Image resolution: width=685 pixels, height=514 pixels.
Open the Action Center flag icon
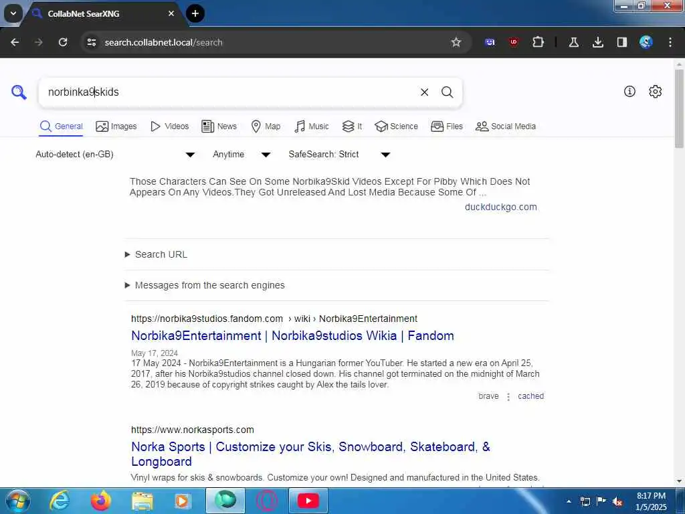click(601, 501)
